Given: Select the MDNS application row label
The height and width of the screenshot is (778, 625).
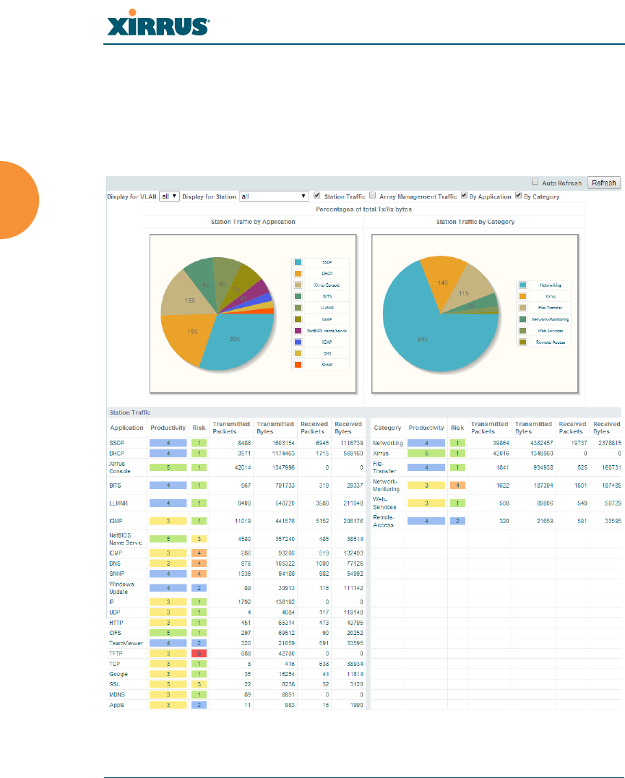Looking at the screenshot, I should click(116, 695).
